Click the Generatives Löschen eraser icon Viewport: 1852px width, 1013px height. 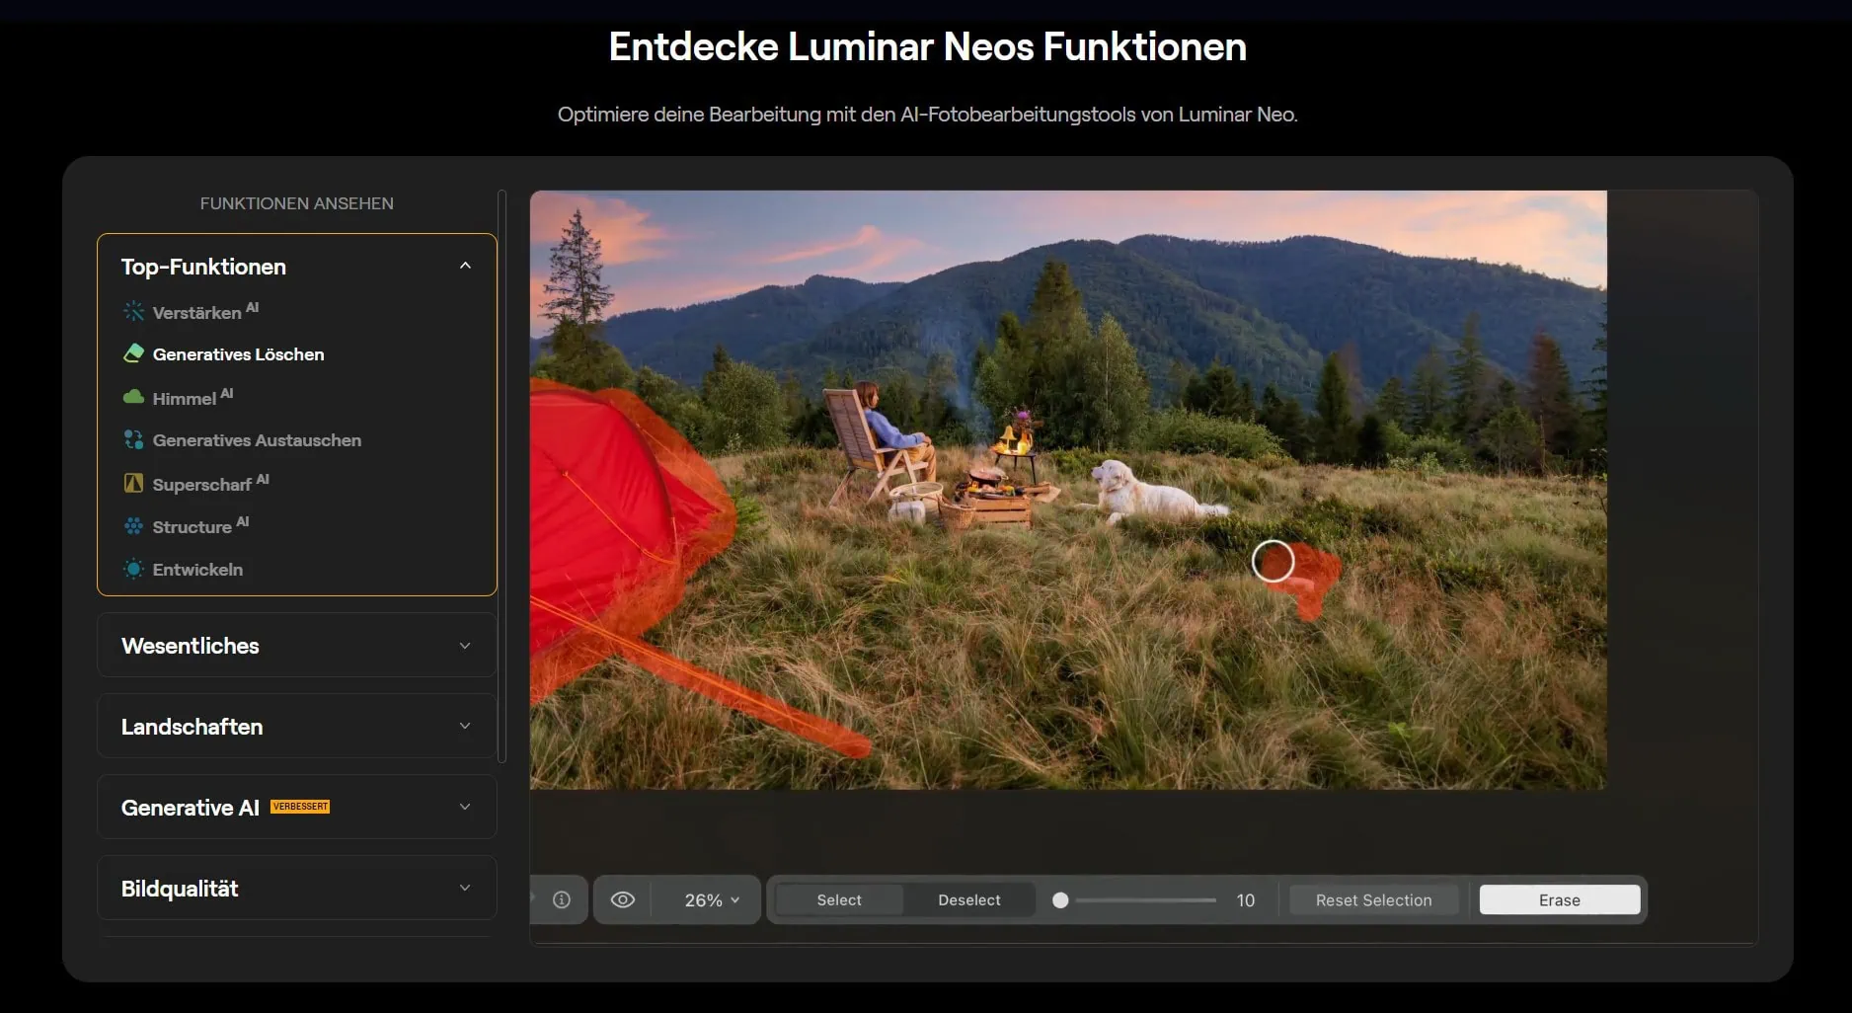(x=133, y=353)
